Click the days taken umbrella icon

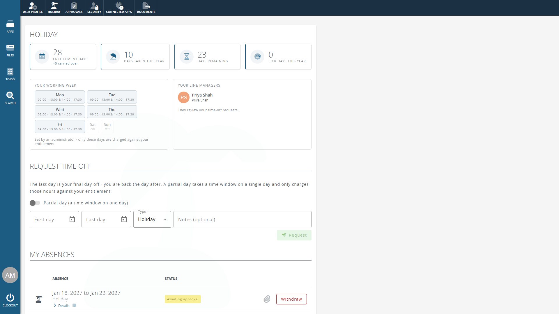pyautogui.click(x=113, y=57)
